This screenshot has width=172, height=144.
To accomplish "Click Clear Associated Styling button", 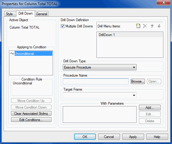I will click(31, 114).
